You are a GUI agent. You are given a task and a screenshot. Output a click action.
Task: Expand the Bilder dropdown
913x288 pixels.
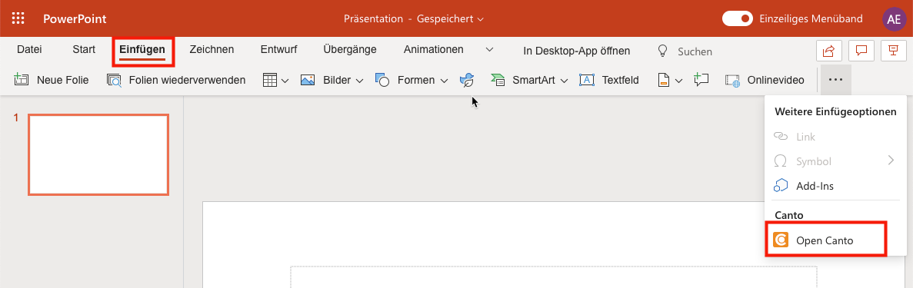coord(360,81)
